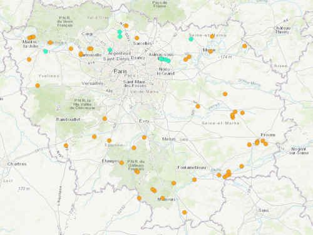The image size is (313, 235).
Task: Click the orange marker above Sarcelles
Action: click(x=137, y=38)
